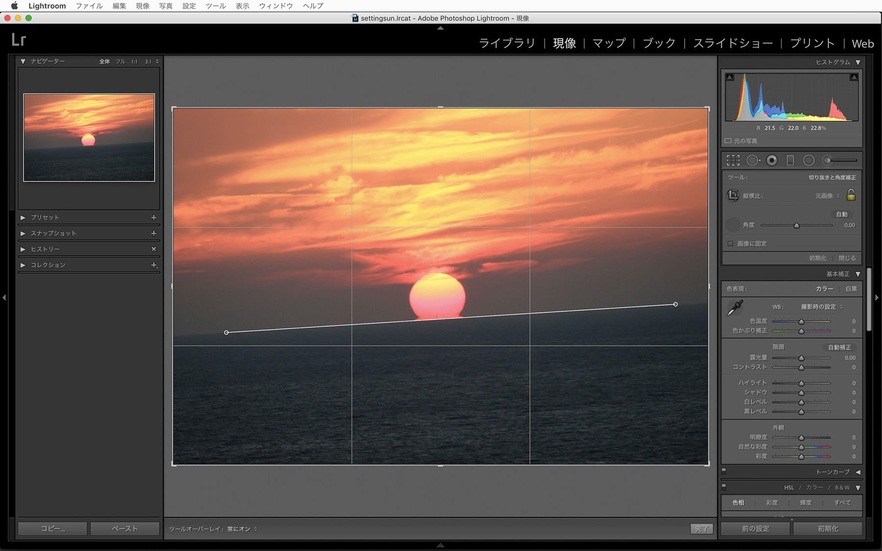Expand the プリセット panel

point(23,217)
